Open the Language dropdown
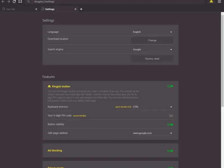Viewport: 224px width, 168px height. (x=152, y=32)
